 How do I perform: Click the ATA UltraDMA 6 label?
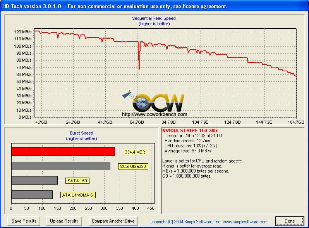pos(78,195)
